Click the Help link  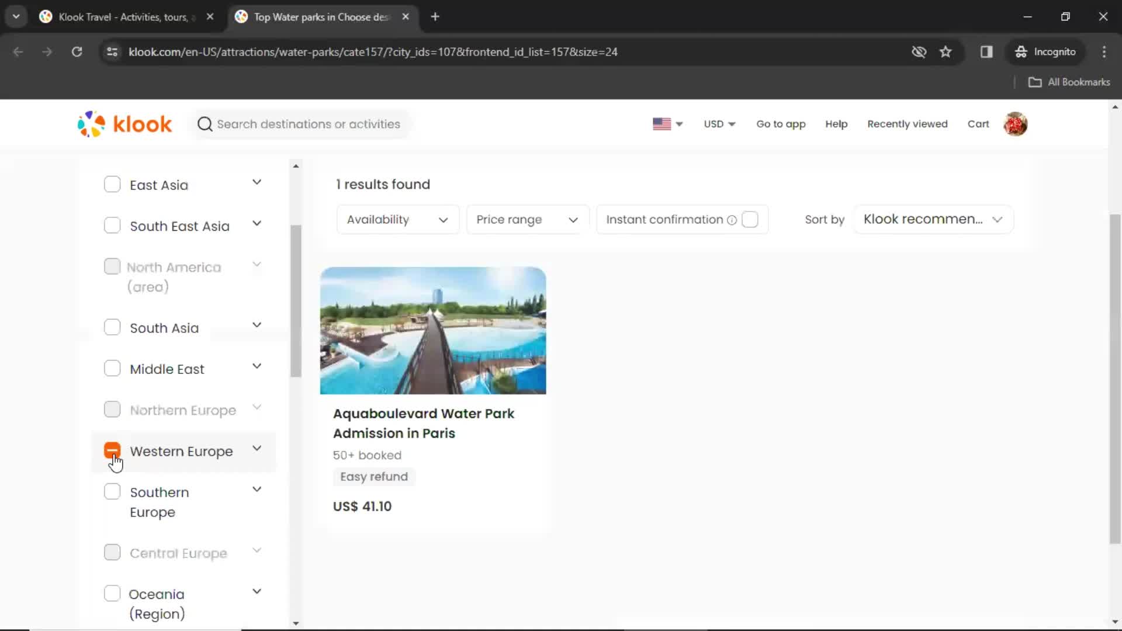(836, 123)
